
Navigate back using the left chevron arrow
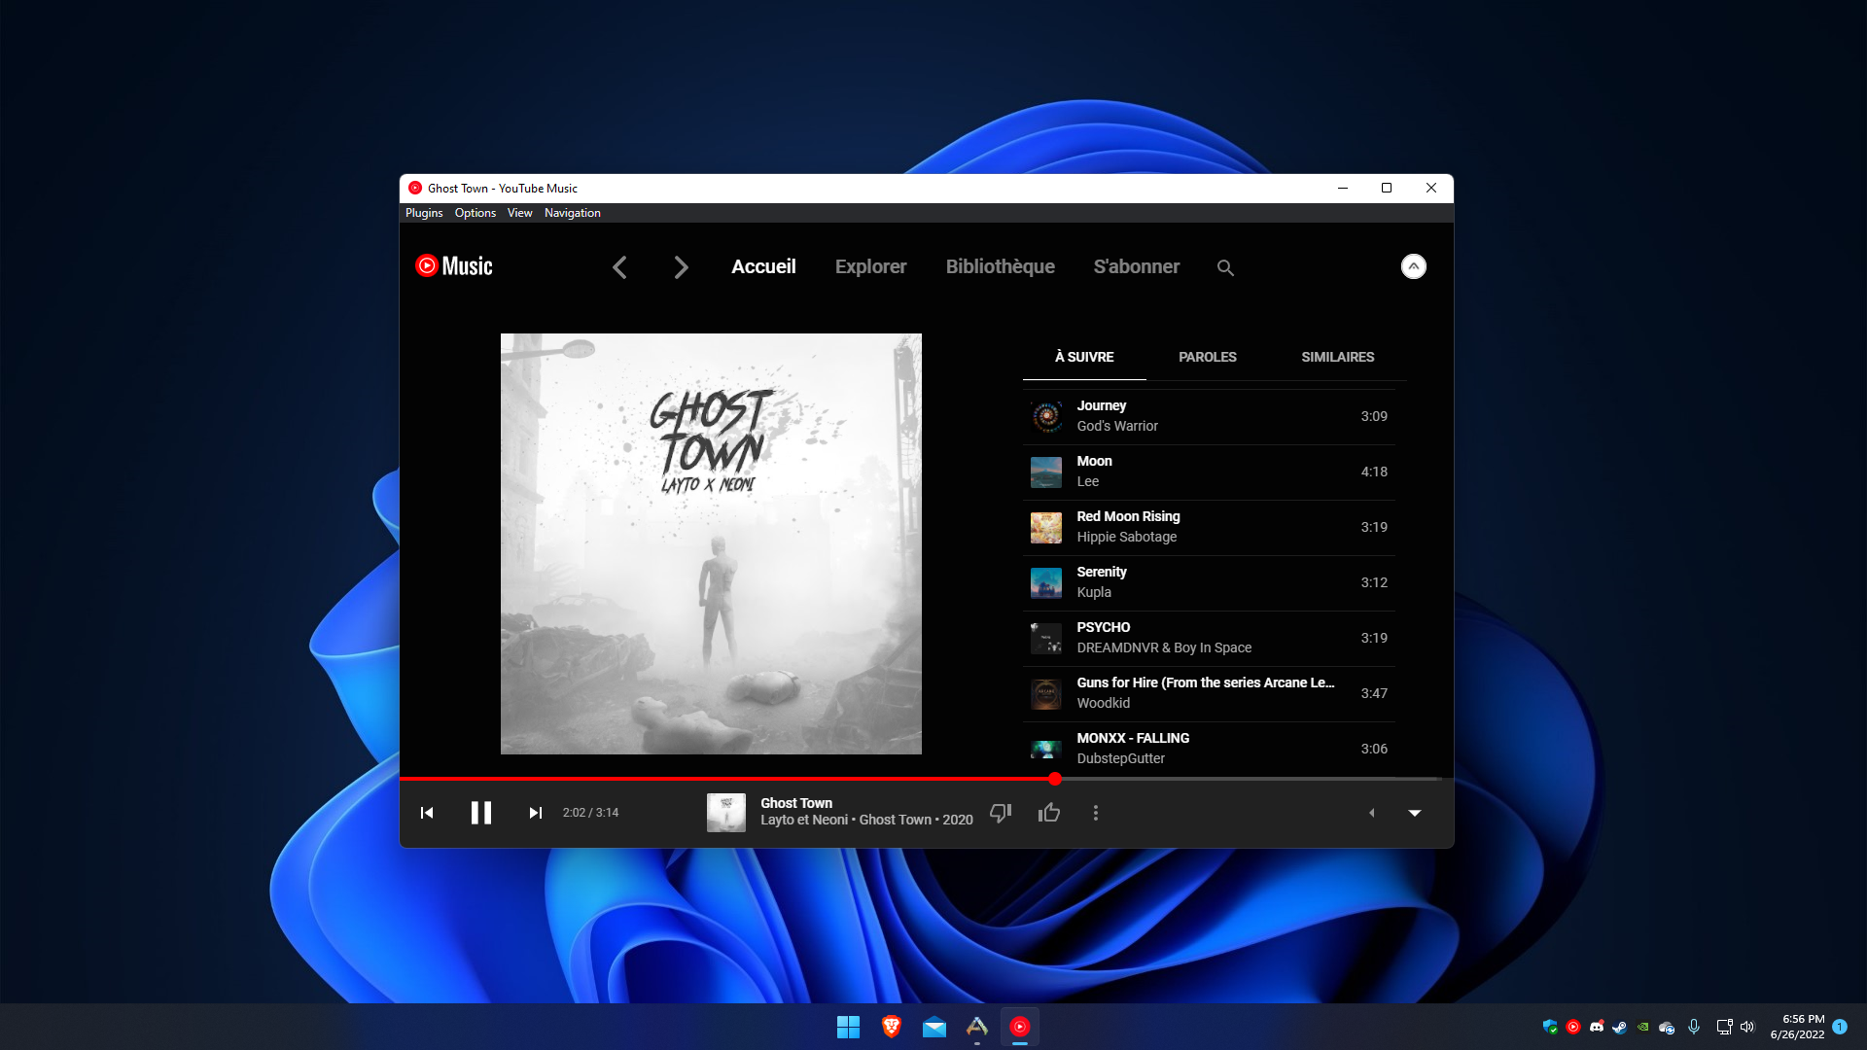619,266
